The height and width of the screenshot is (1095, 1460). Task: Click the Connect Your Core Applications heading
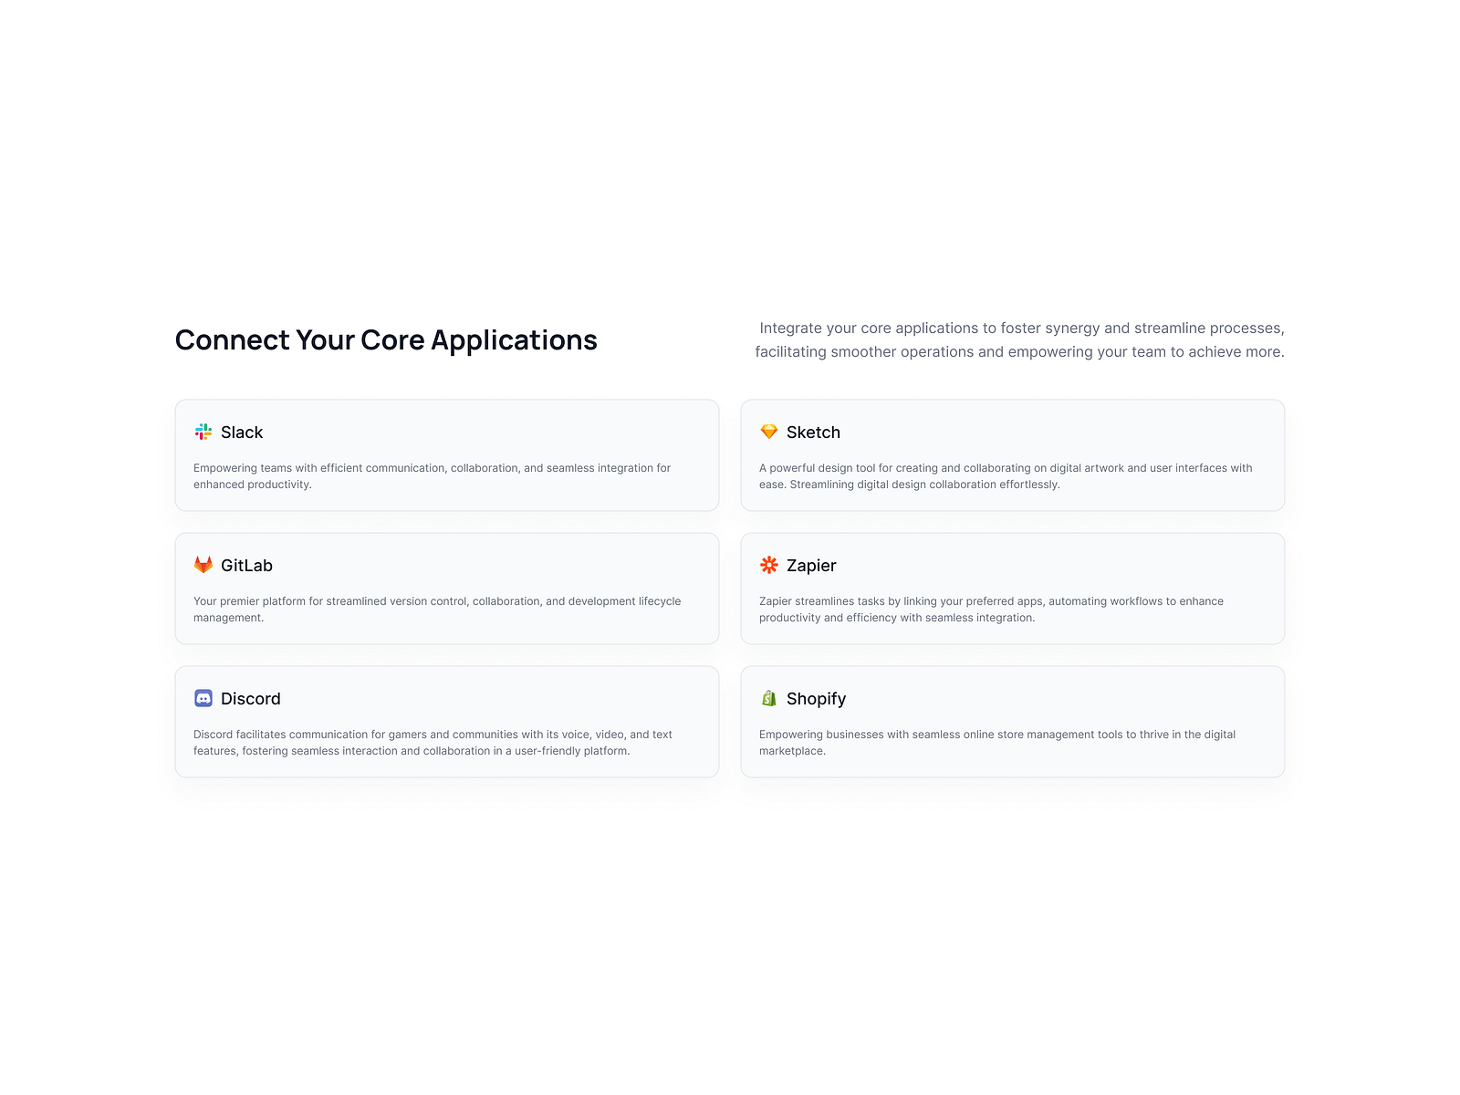(x=386, y=339)
